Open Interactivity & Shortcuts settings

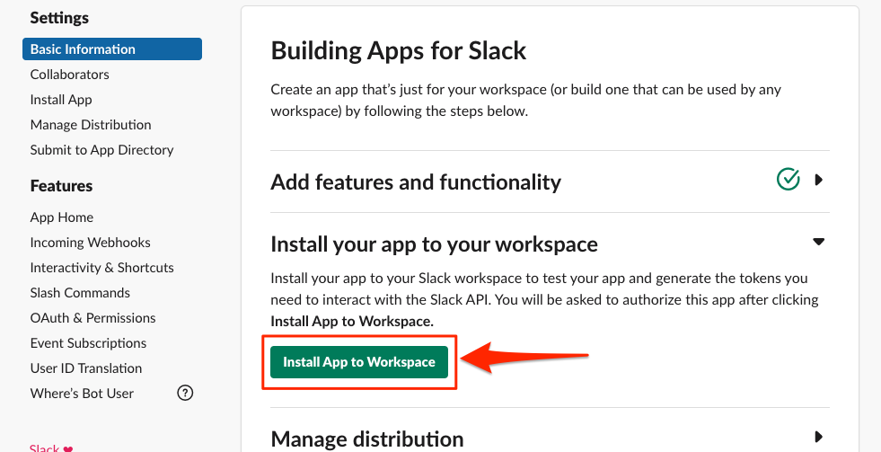click(102, 268)
